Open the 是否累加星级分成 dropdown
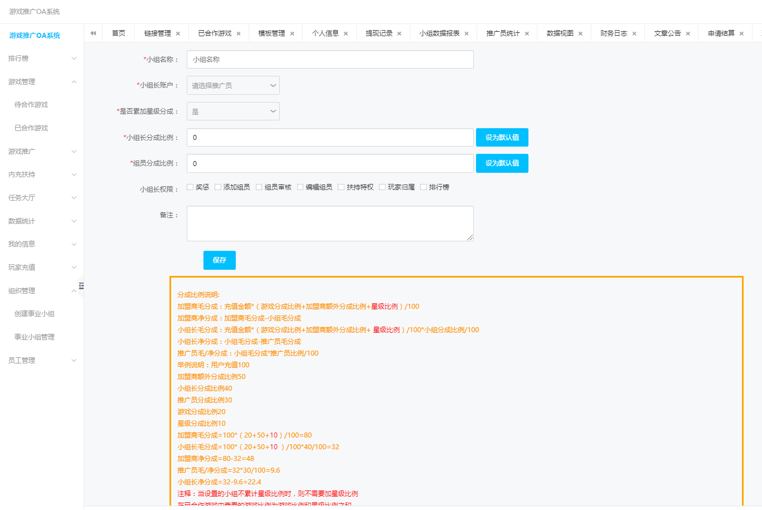Screen dimensions: 762x510 pyautogui.click(x=233, y=111)
